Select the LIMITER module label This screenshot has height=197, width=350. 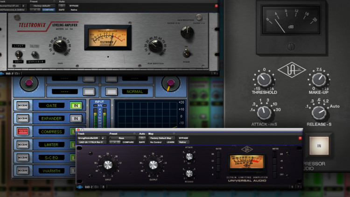click(51, 145)
